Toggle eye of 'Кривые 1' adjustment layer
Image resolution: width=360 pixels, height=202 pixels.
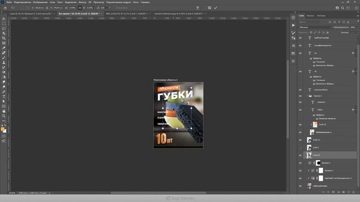[x=300, y=171]
